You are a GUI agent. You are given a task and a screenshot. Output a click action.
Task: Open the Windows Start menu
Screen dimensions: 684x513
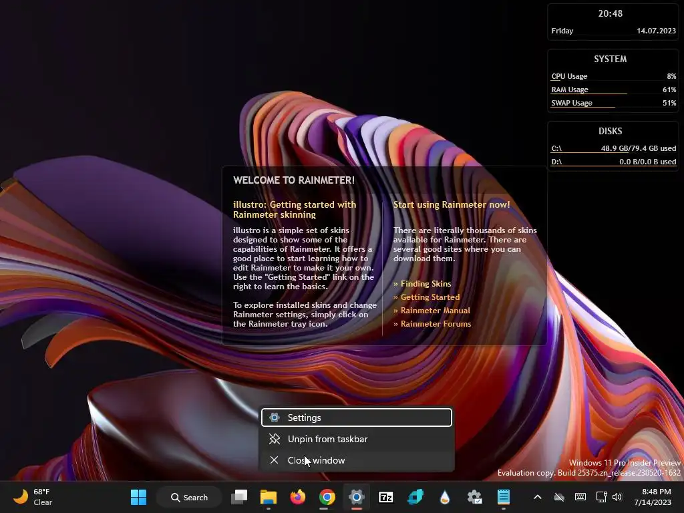138,497
